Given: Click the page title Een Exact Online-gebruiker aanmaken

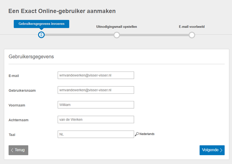Looking at the screenshot, I should coord(62,11).
